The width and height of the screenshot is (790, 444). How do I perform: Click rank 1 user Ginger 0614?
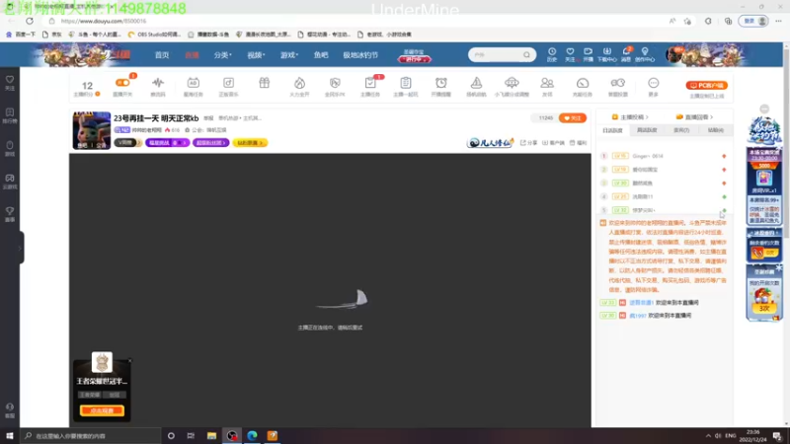648,156
